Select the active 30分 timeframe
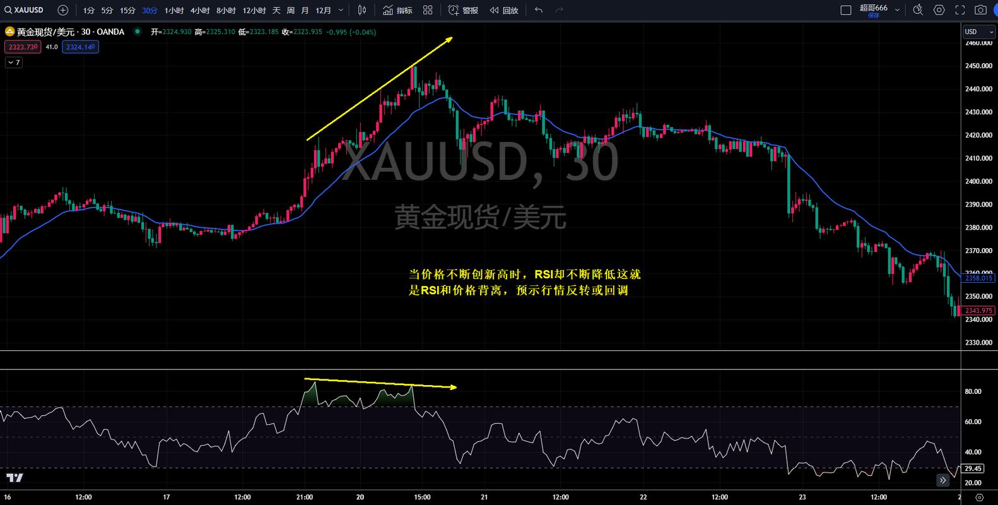 click(x=150, y=10)
